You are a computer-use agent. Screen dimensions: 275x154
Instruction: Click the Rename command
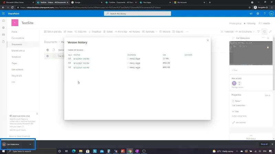pyautogui.click(x=134, y=31)
